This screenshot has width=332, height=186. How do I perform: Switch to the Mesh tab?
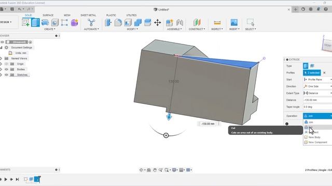click(67, 15)
